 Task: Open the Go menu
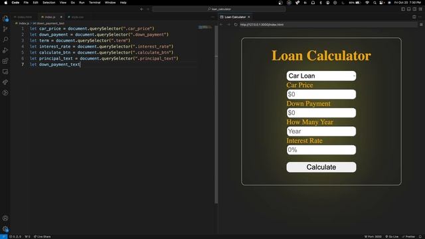coord(72,3)
